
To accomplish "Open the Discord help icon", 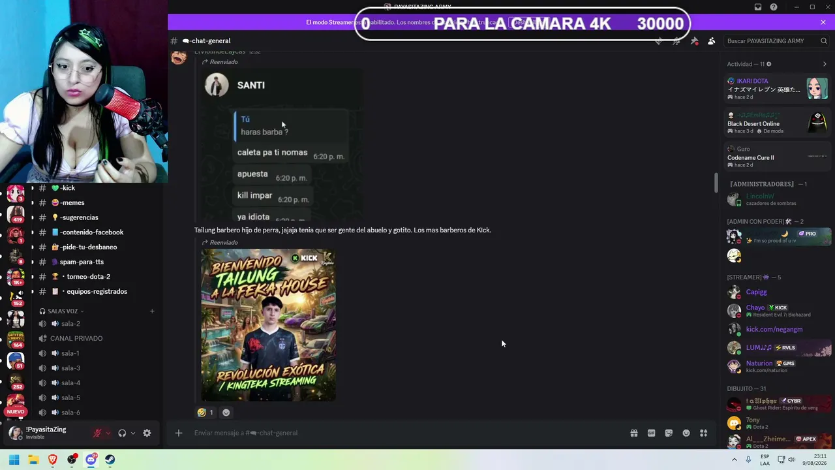I will [x=774, y=7].
